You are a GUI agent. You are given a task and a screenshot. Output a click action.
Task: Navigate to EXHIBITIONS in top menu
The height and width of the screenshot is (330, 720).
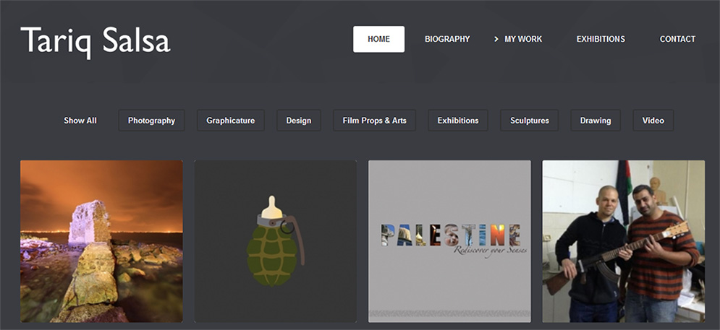pyautogui.click(x=600, y=39)
